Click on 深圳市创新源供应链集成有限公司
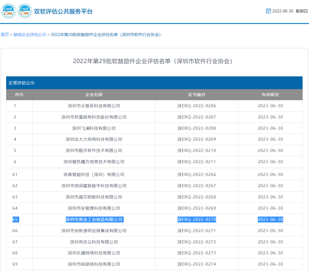 click(x=94, y=231)
